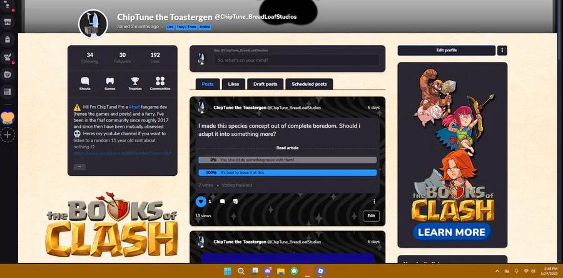
Task: Click the Edit profile button
Action: [446, 50]
